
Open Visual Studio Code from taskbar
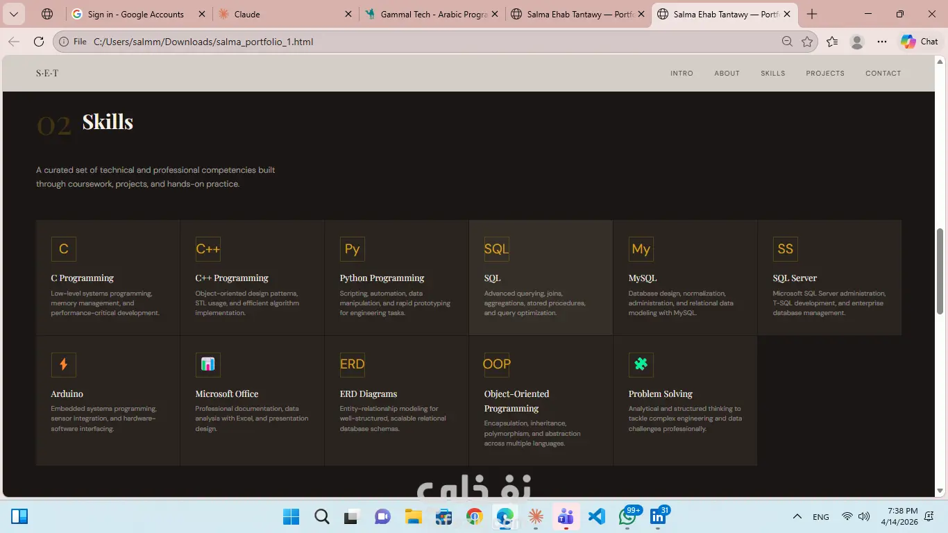click(x=597, y=516)
